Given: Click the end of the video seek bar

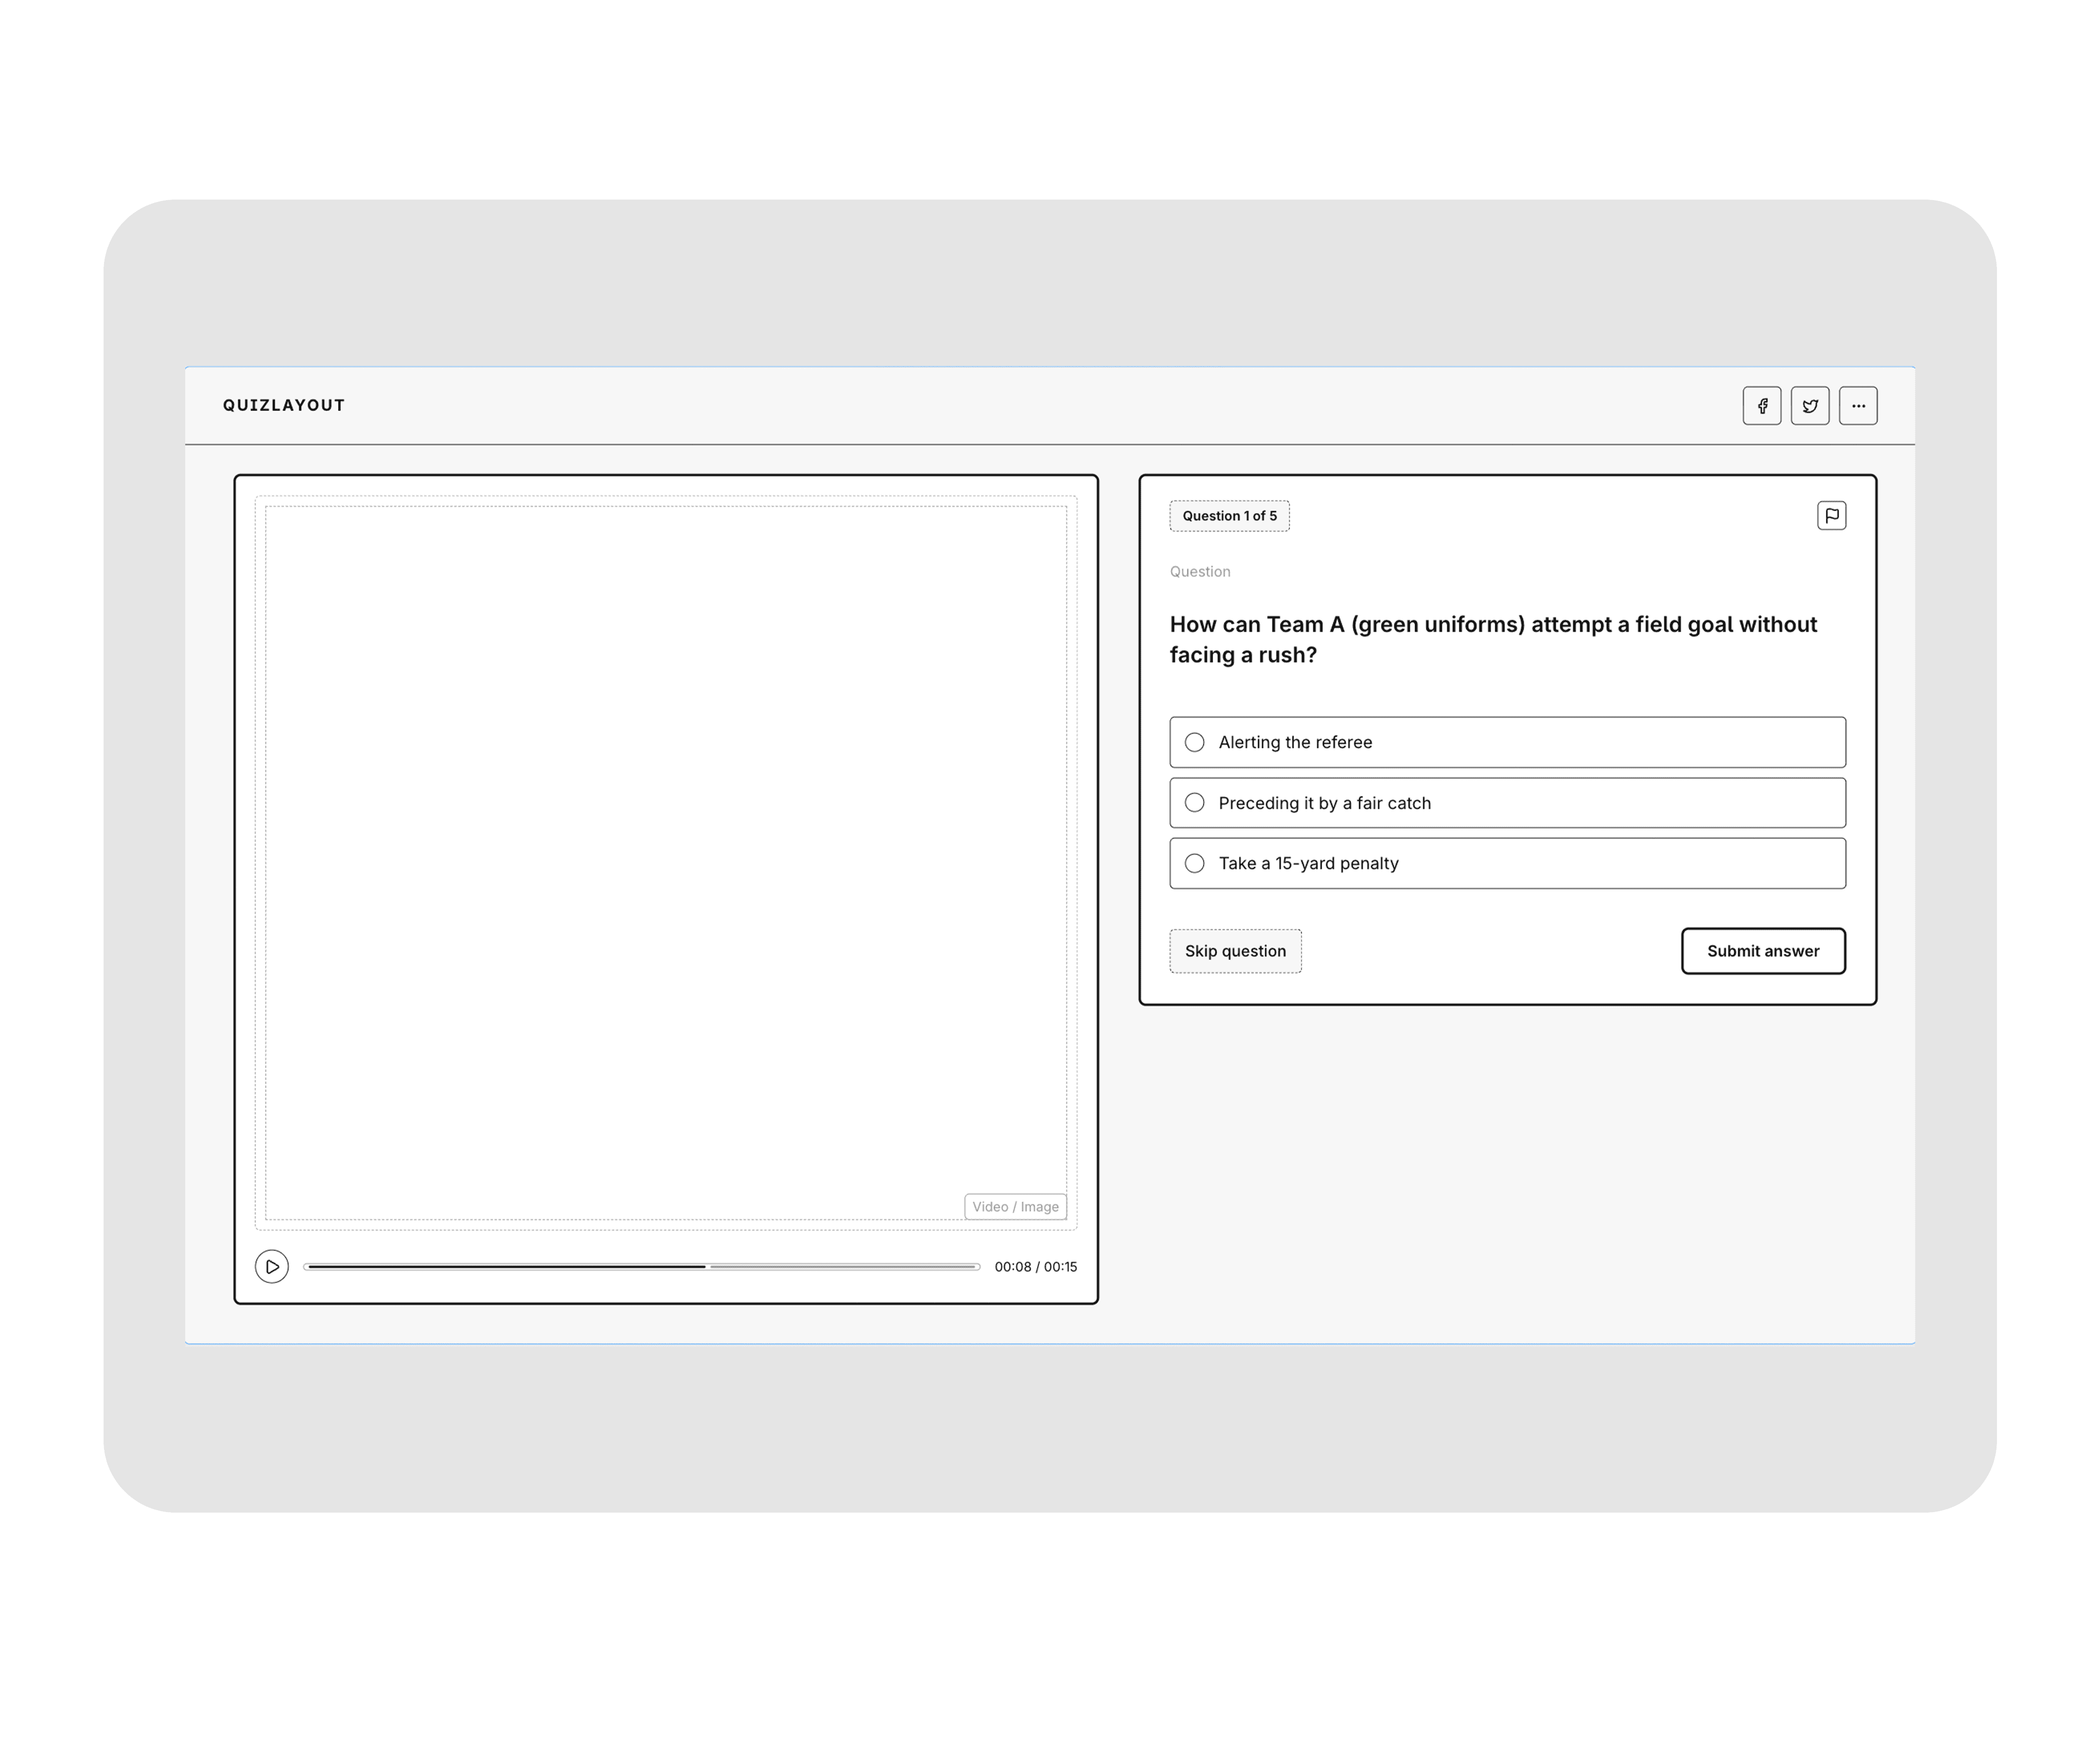Looking at the screenshot, I should click(x=974, y=1267).
